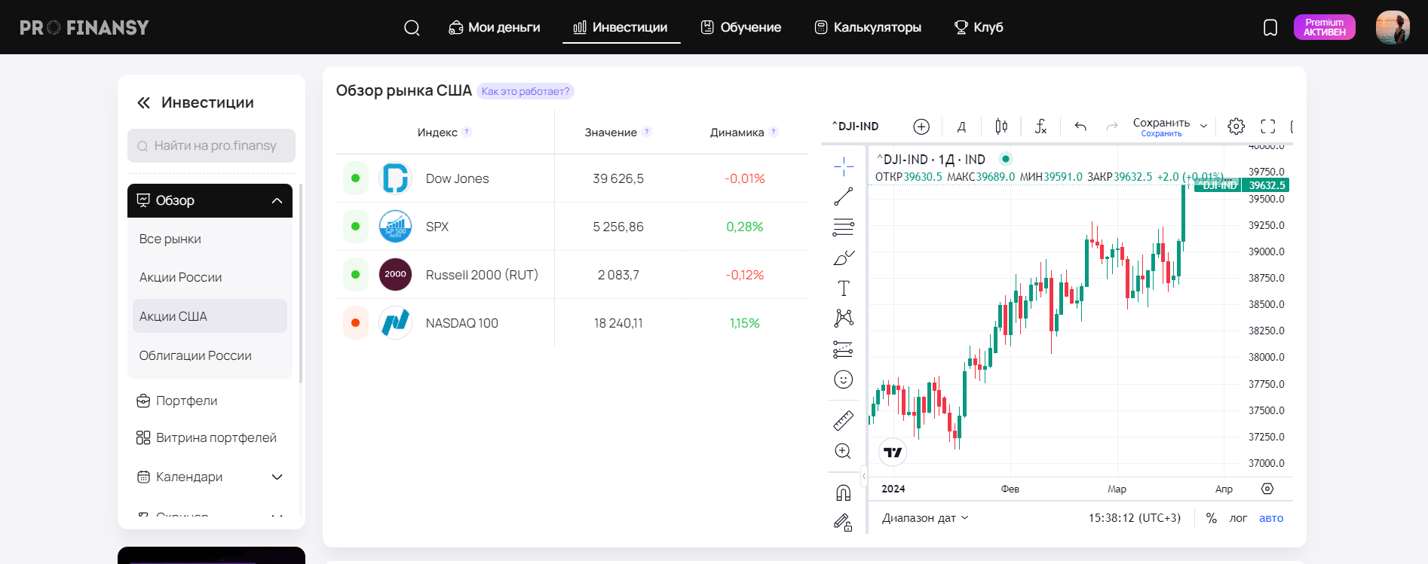
Task: Show the Индекс column help tooltip icon
Action: [467, 132]
